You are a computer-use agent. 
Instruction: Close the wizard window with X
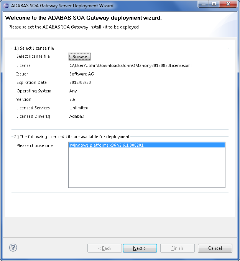(228, 4)
